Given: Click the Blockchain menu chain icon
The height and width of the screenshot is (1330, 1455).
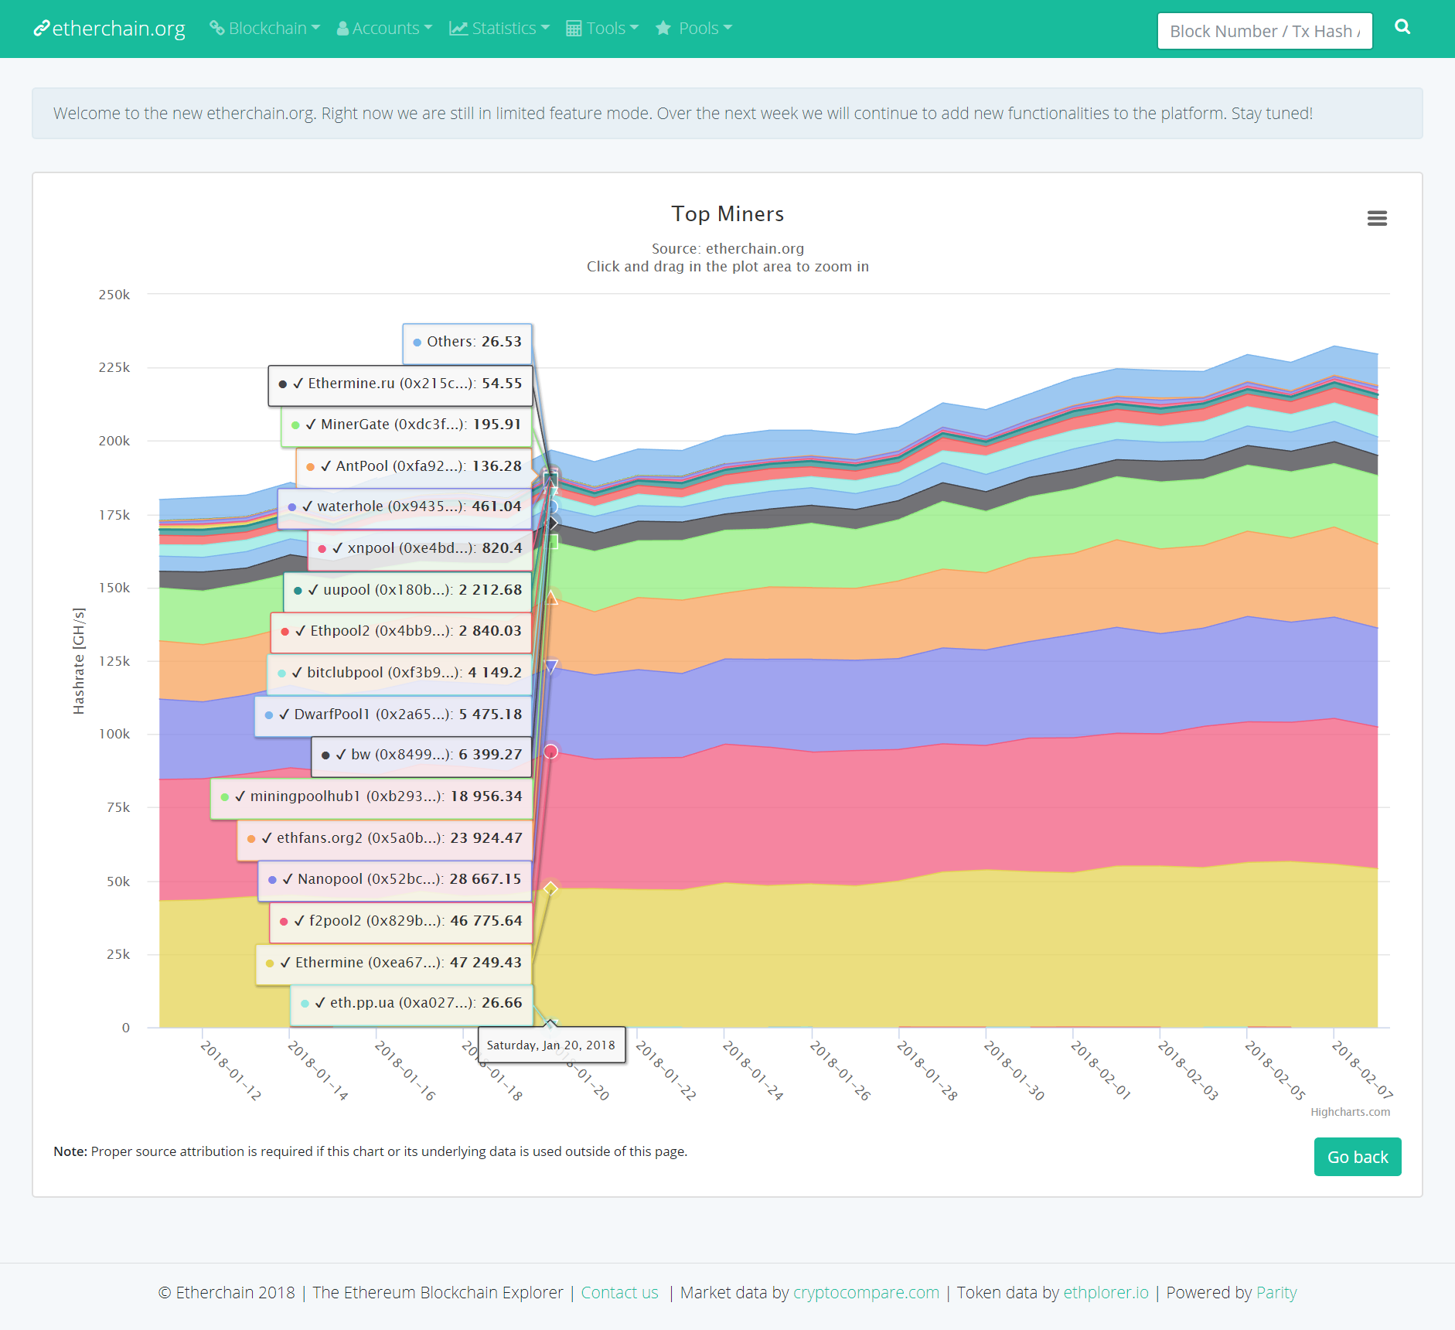Looking at the screenshot, I should click(217, 28).
